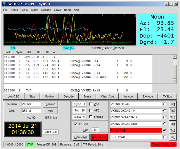Click the VK3NX OK2AQ message field
This screenshot has height=149, width=180.
click(x=136, y=104)
